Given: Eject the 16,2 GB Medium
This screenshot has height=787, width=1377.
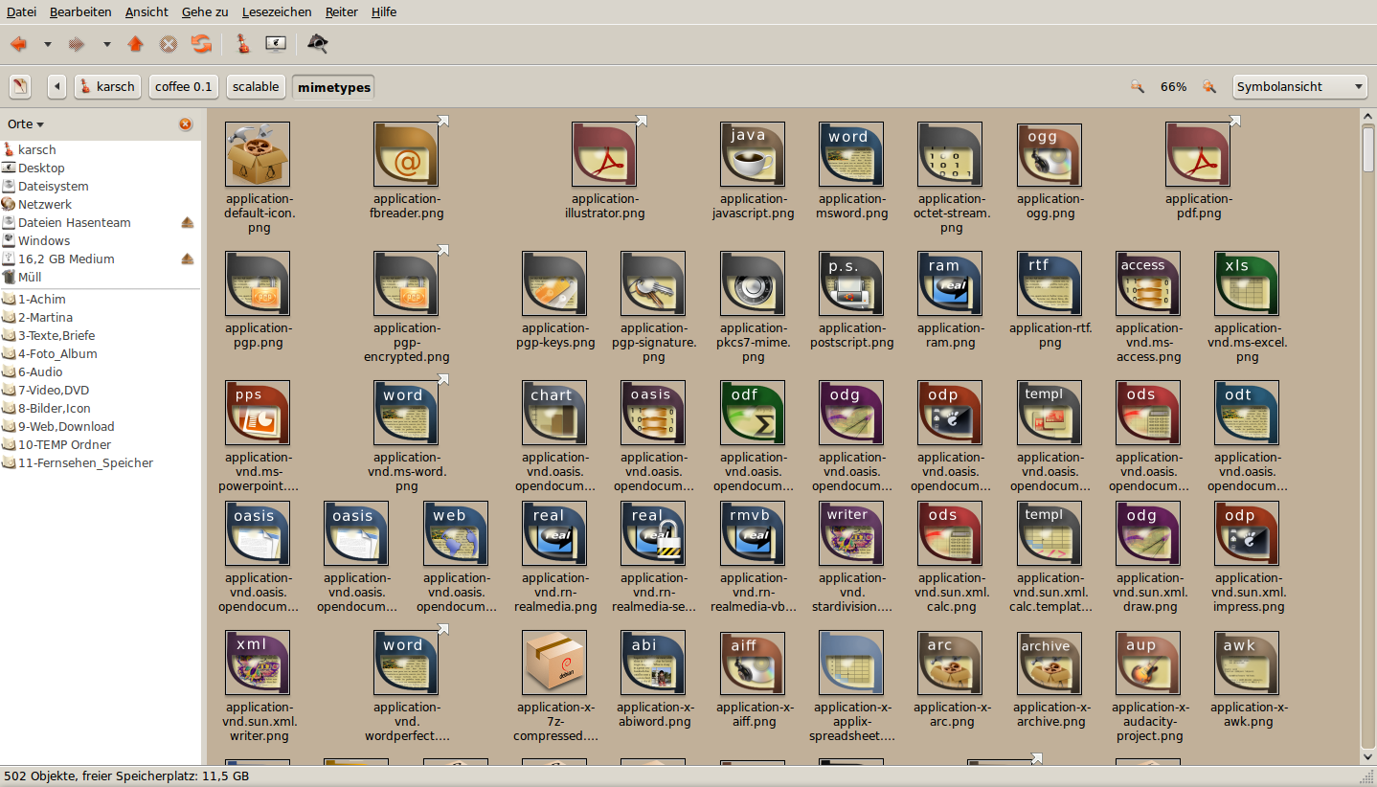Looking at the screenshot, I should [188, 259].
